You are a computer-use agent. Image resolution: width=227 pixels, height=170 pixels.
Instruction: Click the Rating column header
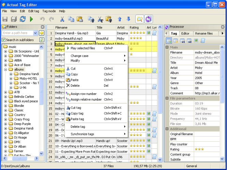click(x=137, y=28)
